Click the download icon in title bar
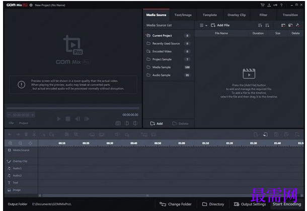 coord(269,5)
